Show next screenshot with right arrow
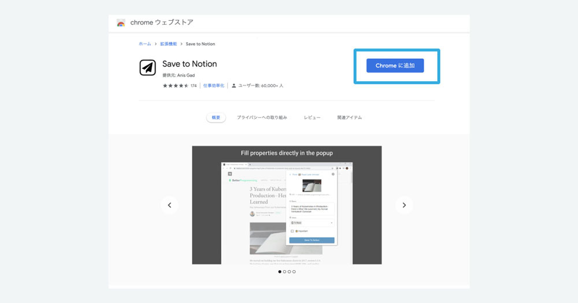This screenshot has width=578, height=303. (x=404, y=205)
